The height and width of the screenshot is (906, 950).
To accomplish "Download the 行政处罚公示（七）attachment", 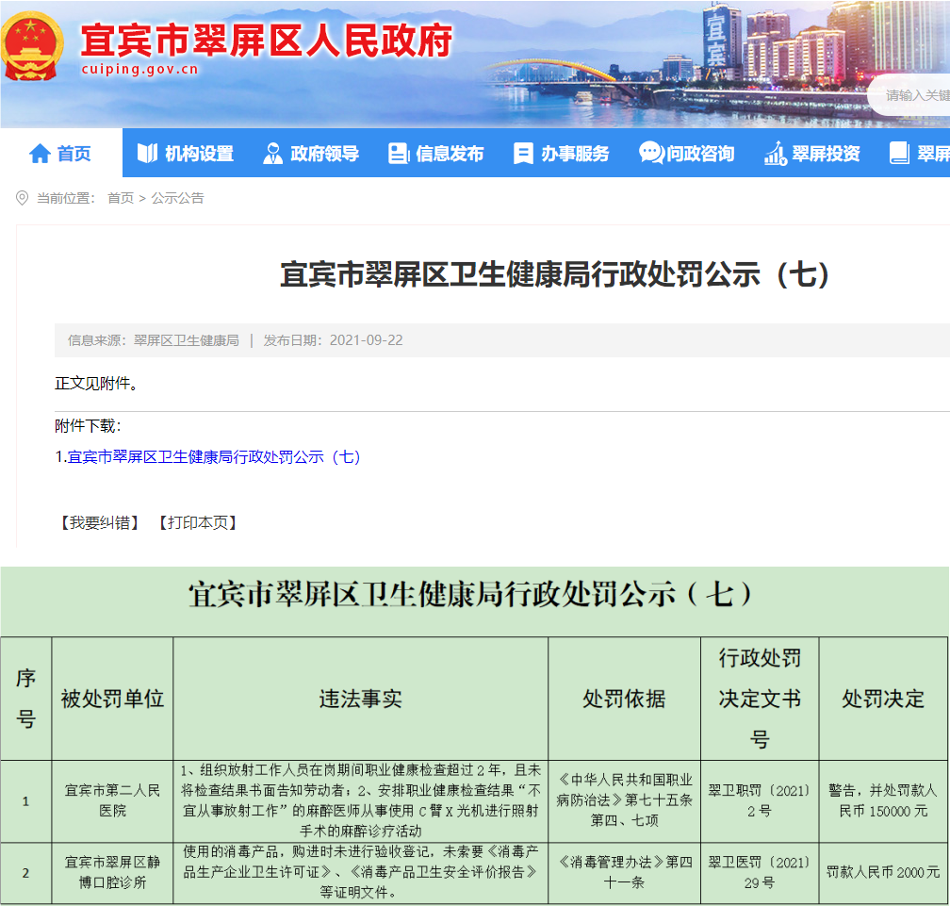I will point(214,457).
